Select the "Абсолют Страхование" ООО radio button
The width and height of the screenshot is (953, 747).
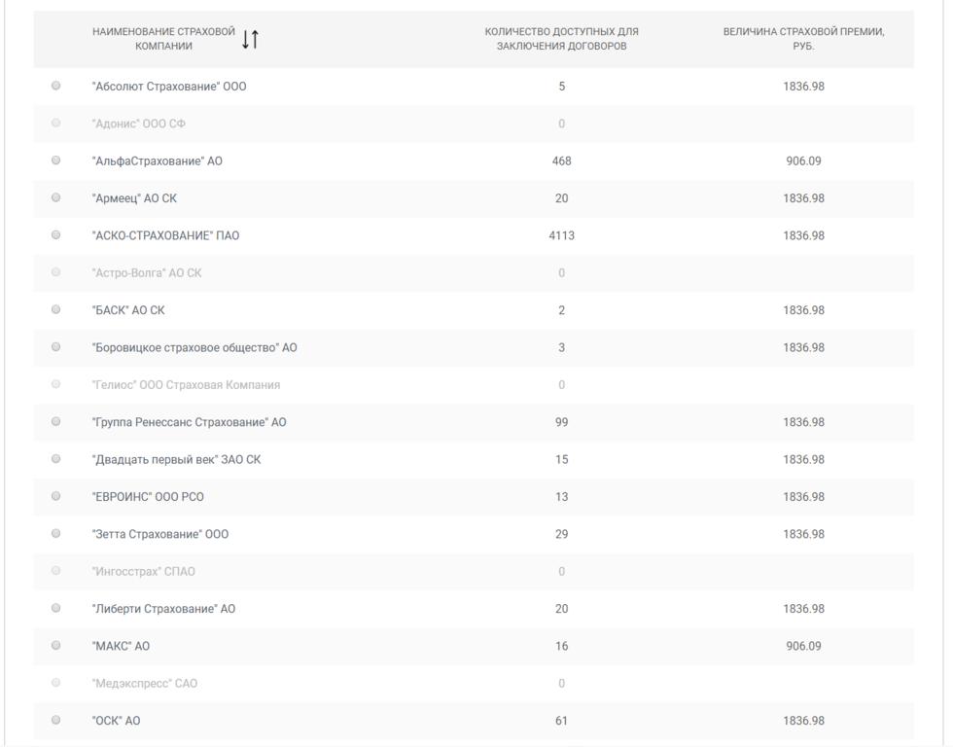(55, 87)
